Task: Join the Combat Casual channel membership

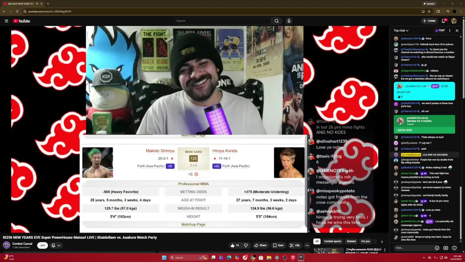Action: click(43, 245)
